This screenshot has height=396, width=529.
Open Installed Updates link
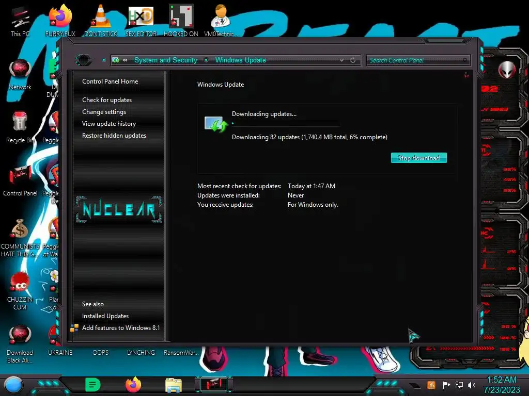[105, 316]
